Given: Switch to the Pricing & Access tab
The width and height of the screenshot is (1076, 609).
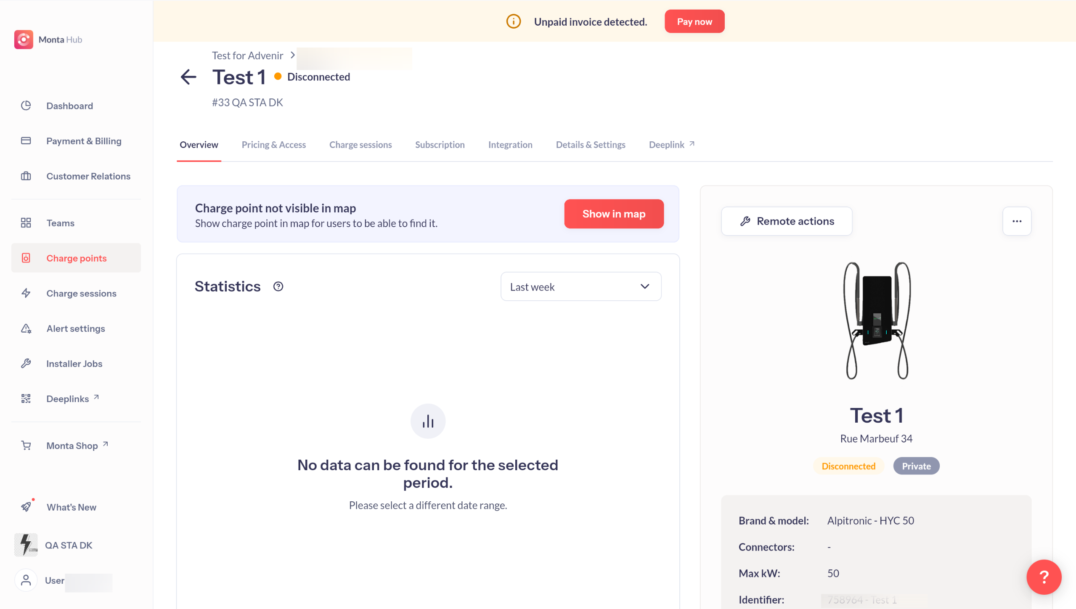Looking at the screenshot, I should pos(273,145).
